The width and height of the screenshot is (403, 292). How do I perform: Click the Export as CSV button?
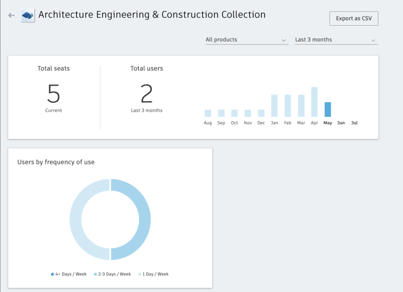pyautogui.click(x=353, y=18)
